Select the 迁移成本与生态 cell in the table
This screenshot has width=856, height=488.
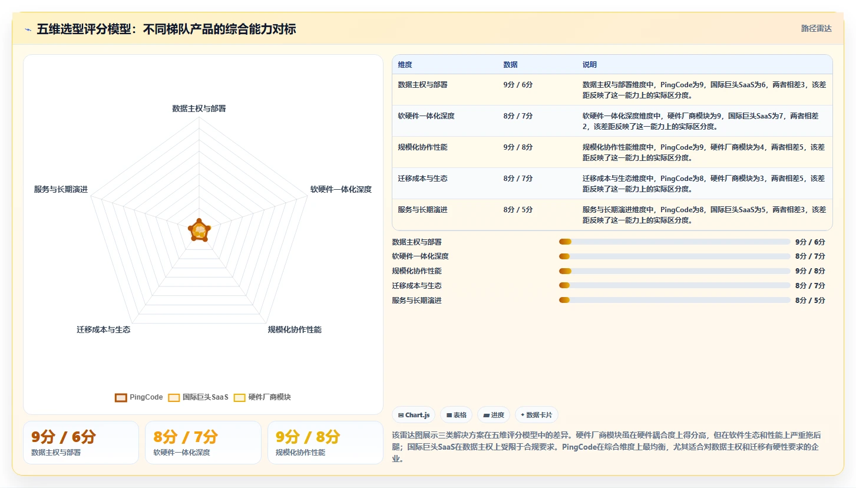coord(422,178)
